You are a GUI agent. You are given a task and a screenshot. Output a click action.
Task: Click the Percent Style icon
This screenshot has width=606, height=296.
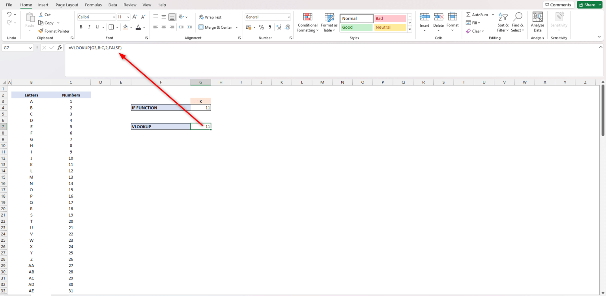click(261, 27)
